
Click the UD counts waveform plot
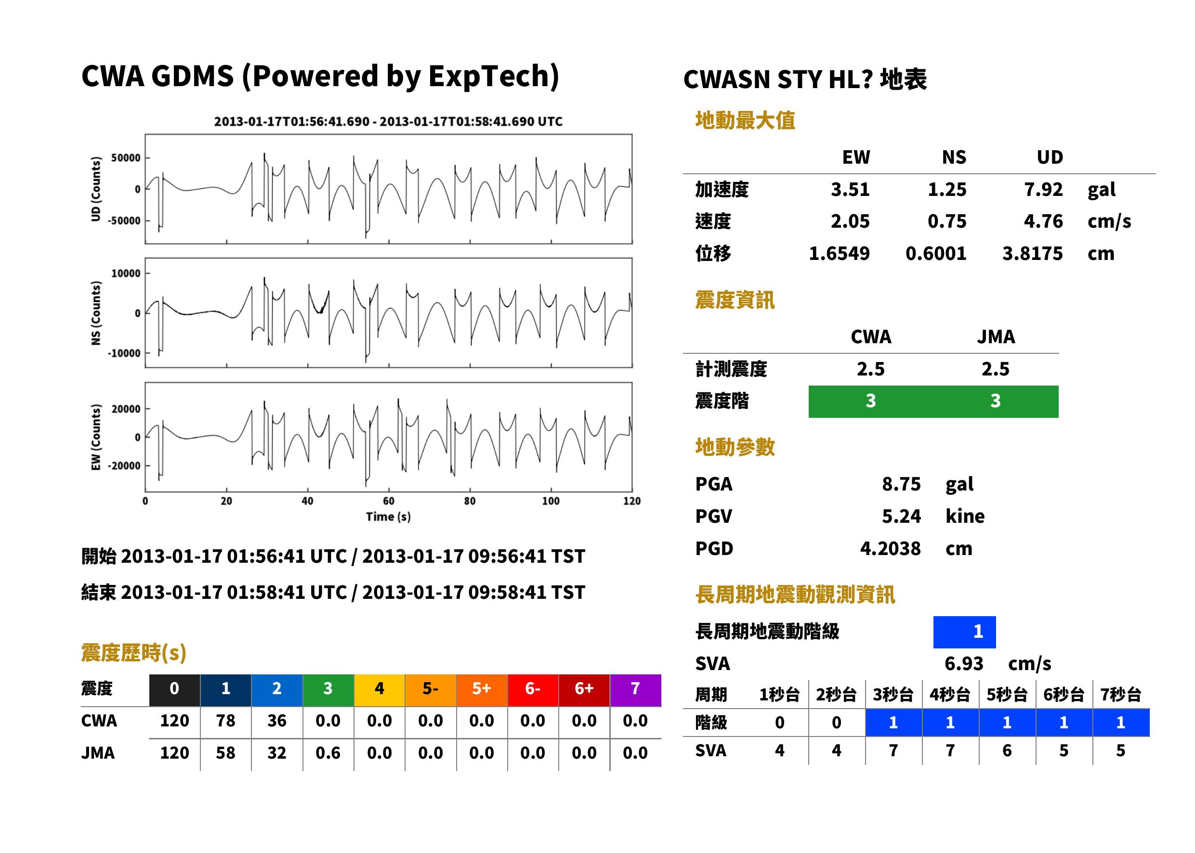[x=388, y=189]
